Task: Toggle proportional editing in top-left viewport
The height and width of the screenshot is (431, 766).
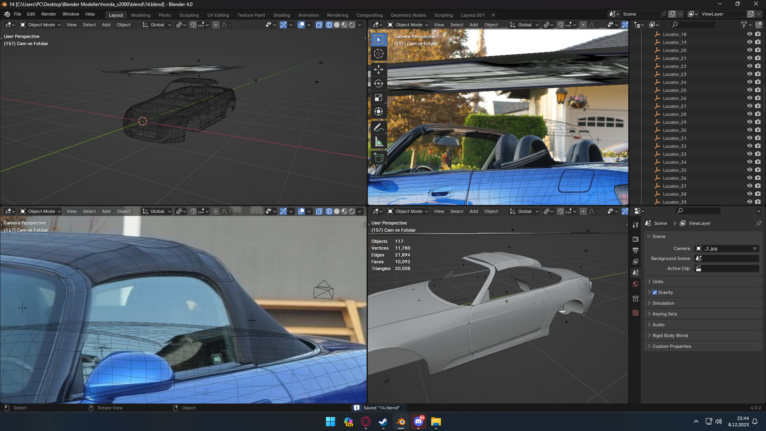Action: point(216,25)
